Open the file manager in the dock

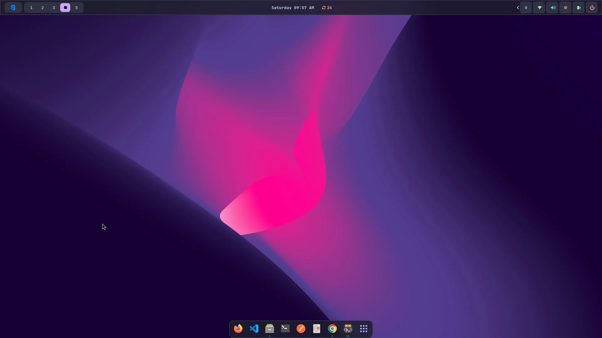pos(270,329)
